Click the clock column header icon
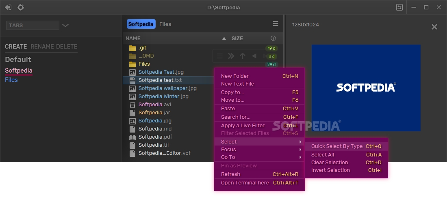The image size is (447, 197). [273, 38]
